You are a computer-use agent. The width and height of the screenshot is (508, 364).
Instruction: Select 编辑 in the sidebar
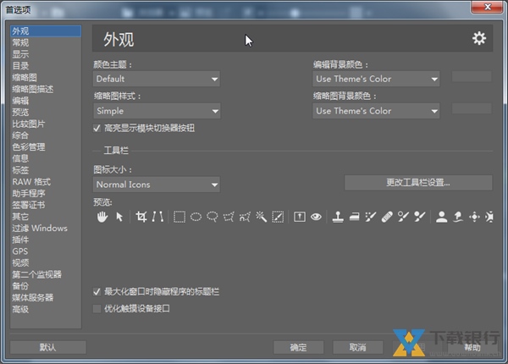[x=46, y=101]
